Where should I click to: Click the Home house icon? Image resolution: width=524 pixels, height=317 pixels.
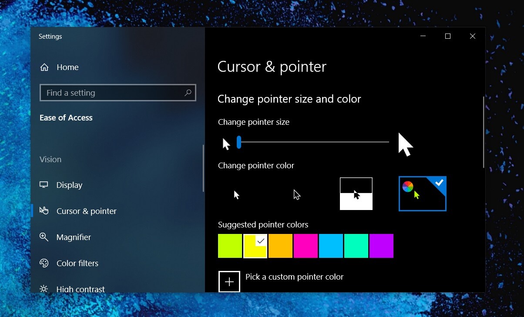point(44,67)
